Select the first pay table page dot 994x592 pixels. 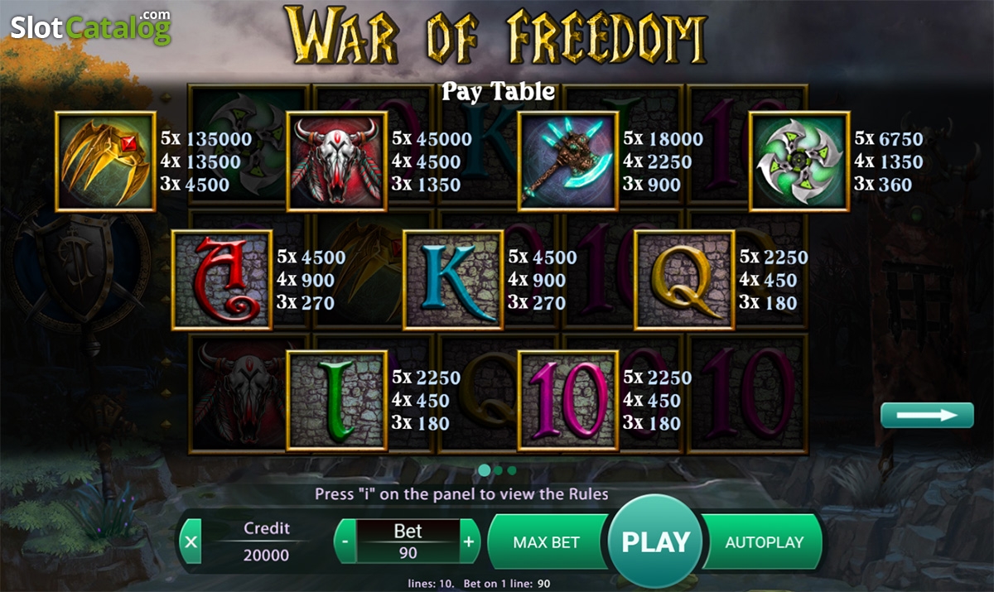pos(484,470)
